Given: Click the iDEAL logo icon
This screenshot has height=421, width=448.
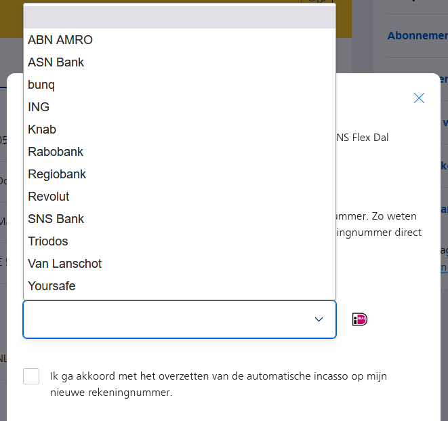Looking at the screenshot, I should 360,319.
